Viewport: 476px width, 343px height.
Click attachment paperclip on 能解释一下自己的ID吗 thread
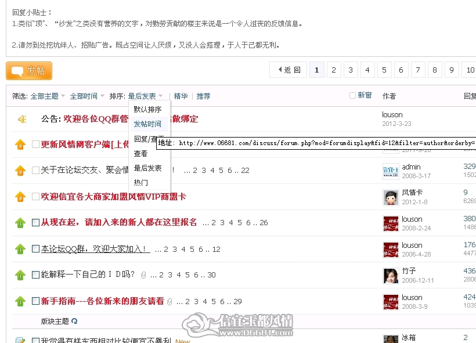coord(143,275)
